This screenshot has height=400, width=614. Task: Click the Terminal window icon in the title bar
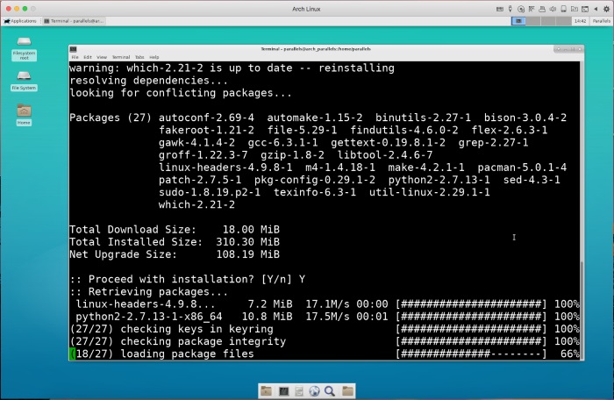tap(73, 49)
